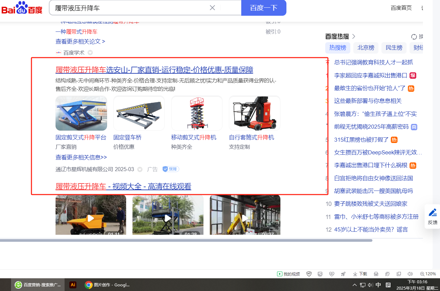The image size is (440, 291).
Task: Open the 移动剪叉式升降机 product image
Action: coord(197,113)
